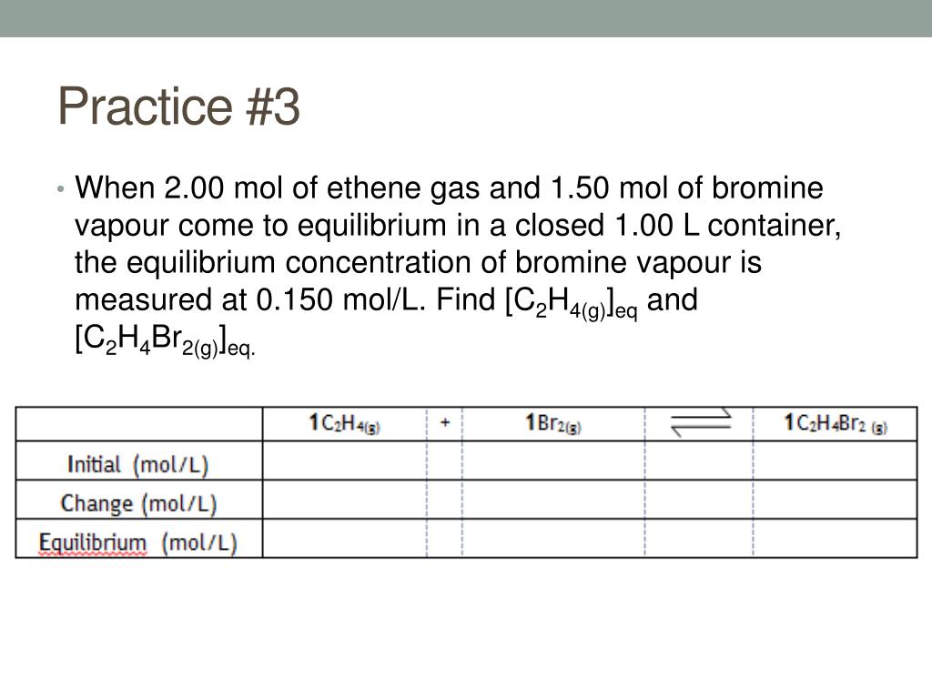
Task: Click the Practice #3 slide title
Action: tap(178, 106)
